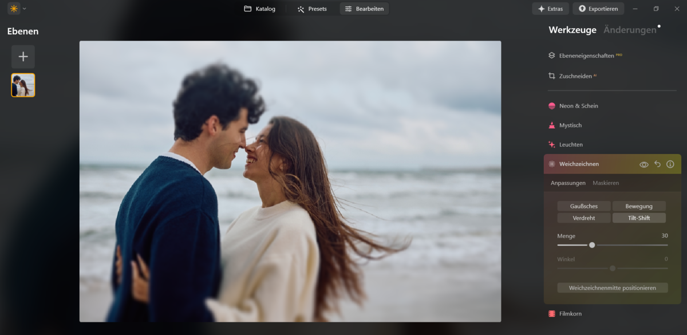This screenshot has width=687, height=335.
Task: Reset the Weichzeichnen adjustments with the undo arrow
Action: 657,164
